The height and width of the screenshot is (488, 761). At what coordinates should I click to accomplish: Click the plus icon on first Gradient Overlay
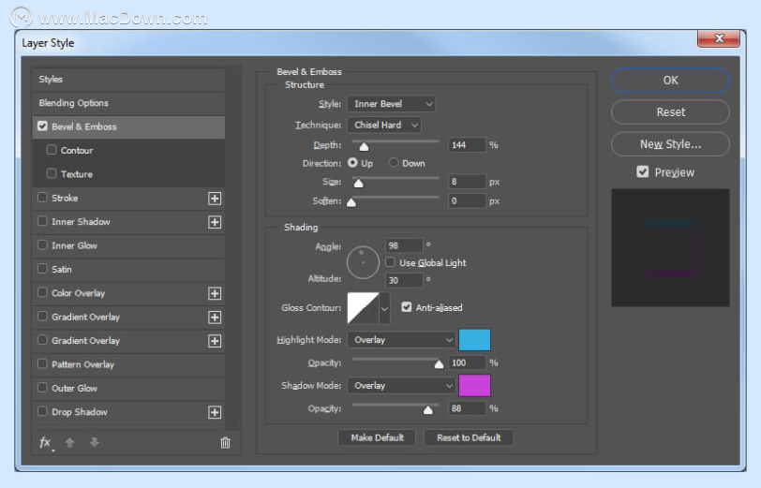click(215, 318)
